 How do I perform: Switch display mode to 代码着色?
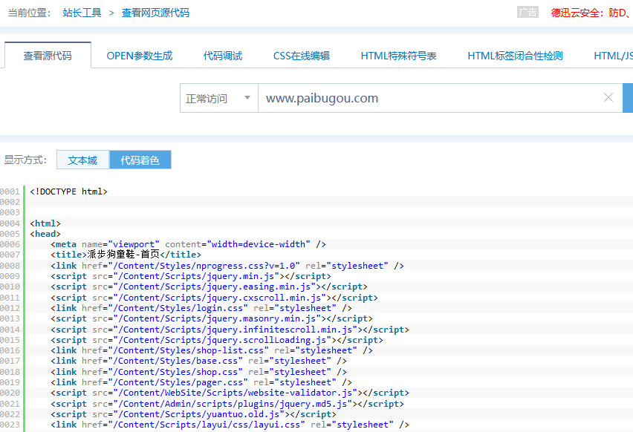pyautogui.click(x=140, y=160)
